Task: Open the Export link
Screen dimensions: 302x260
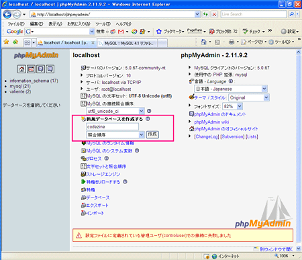Action: click(97, 205)
